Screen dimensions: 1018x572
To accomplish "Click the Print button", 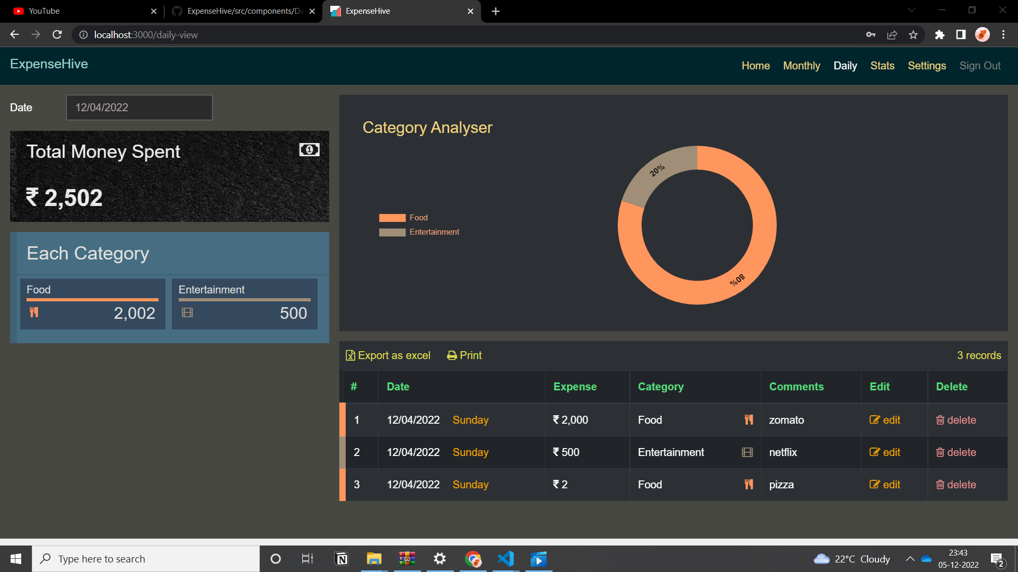I will pyautogui.click(x=464, y=355).
